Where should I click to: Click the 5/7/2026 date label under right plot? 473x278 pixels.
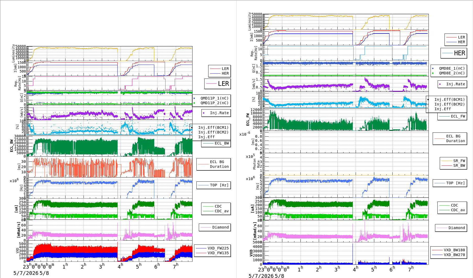261,276
